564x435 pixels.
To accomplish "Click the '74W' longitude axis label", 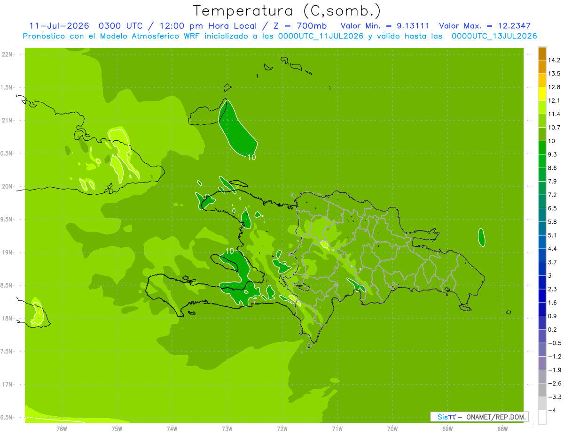I will pos(172,428).
